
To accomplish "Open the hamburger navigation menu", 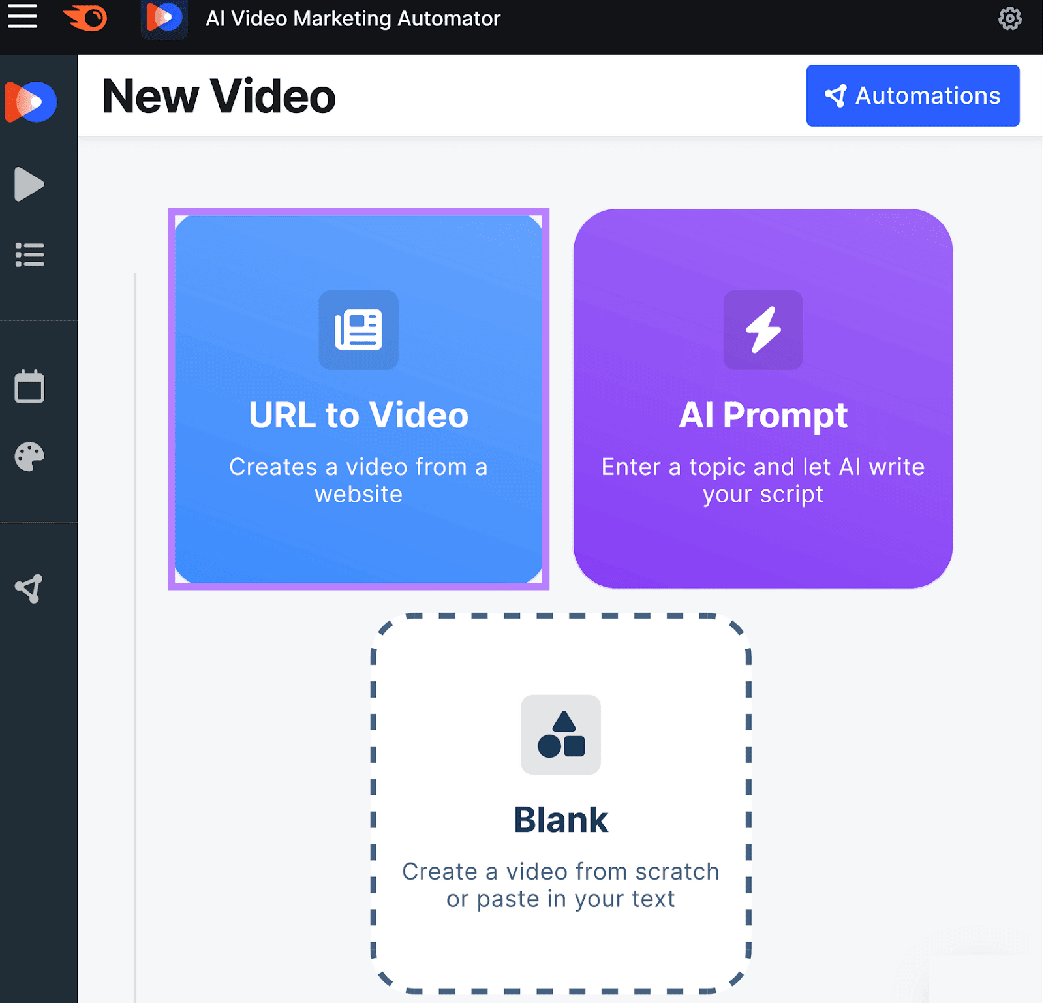I will 22,16.
